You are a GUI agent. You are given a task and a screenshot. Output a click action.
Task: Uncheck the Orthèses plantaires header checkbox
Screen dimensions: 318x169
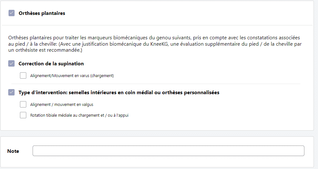tap(12, 13)
